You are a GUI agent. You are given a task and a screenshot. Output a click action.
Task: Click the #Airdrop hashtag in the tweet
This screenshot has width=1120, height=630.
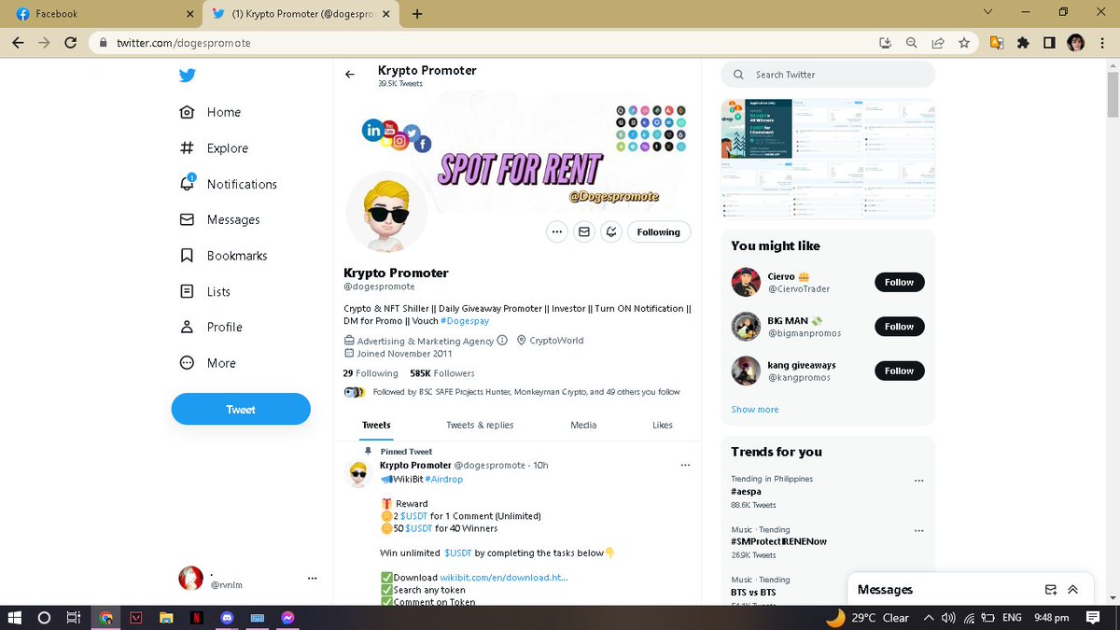click(443, 479)
